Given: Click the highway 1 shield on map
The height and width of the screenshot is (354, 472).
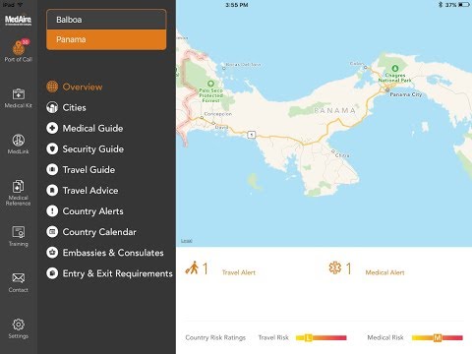Looking at the screenshot, I should [251, 135].
